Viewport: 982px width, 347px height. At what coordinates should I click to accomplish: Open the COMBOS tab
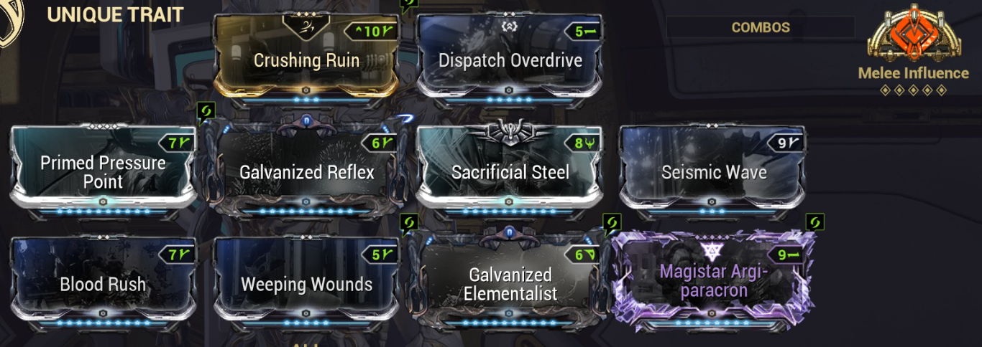coord(761,27)
